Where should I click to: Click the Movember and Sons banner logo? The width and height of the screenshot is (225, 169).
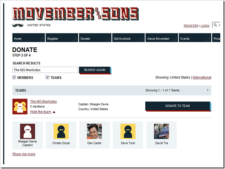click(x=75, y=14)
